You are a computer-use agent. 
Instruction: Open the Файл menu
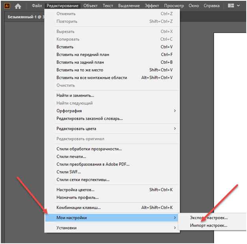[x=37, y=6]
